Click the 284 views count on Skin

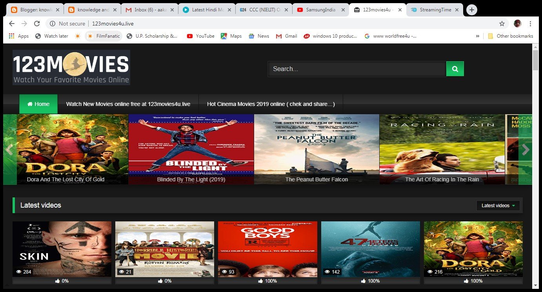tap(24, 272)
